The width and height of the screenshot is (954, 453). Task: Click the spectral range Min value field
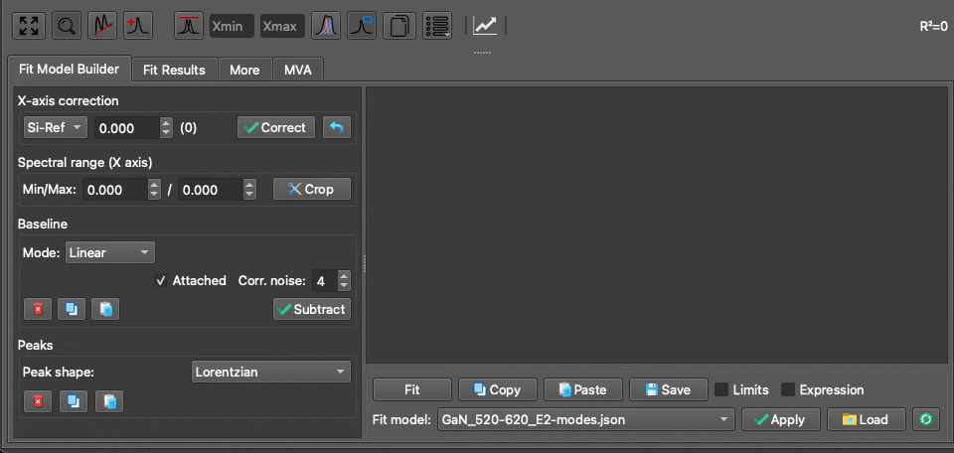pos(115,189)
